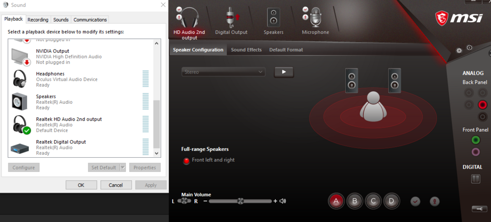Click the L/R balance slider knob

pos(185,201)
